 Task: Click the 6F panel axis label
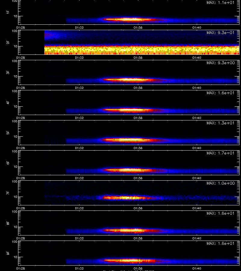click(8, 163)
